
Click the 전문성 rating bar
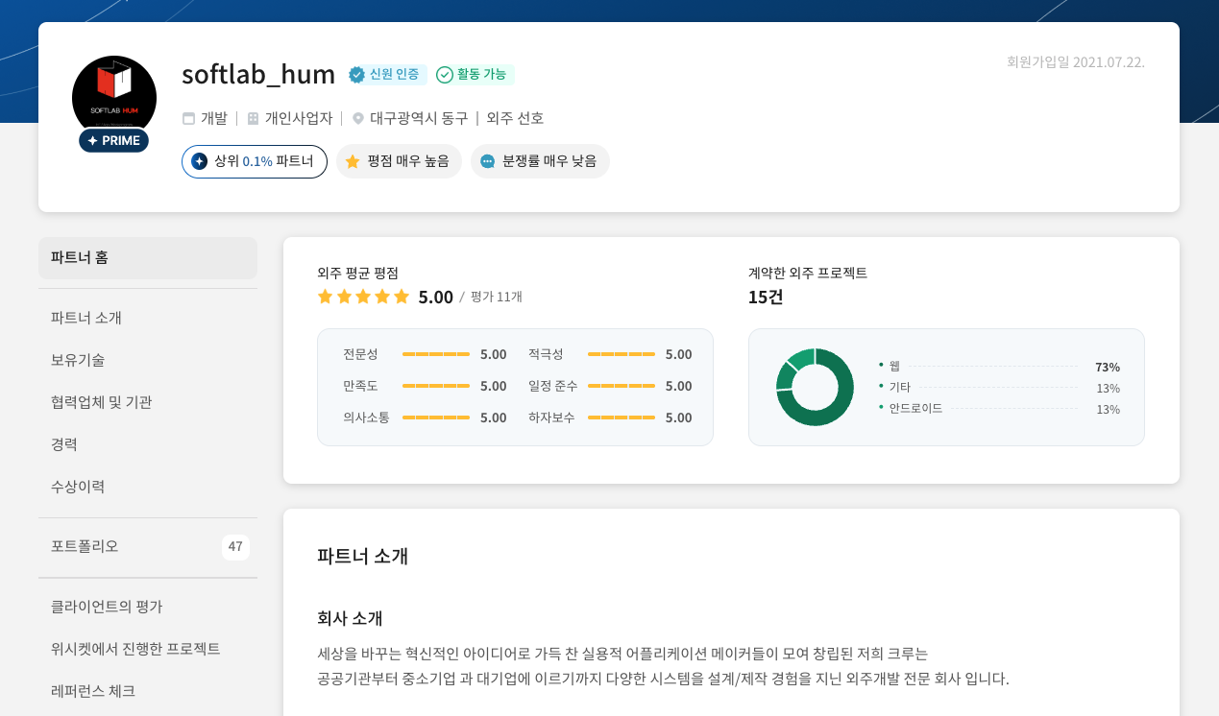(436, 354)
